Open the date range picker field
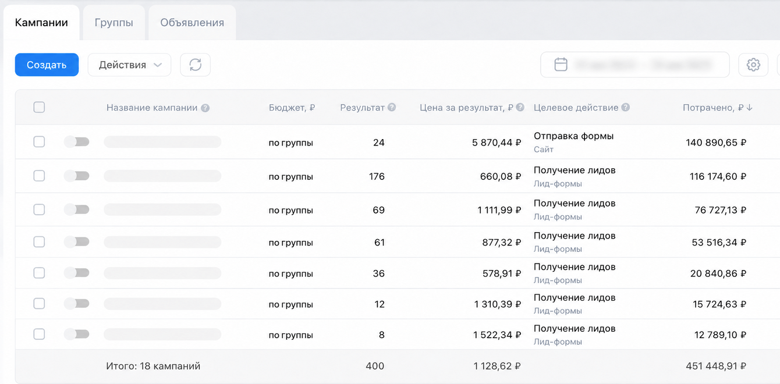 (x=634, y=65)
